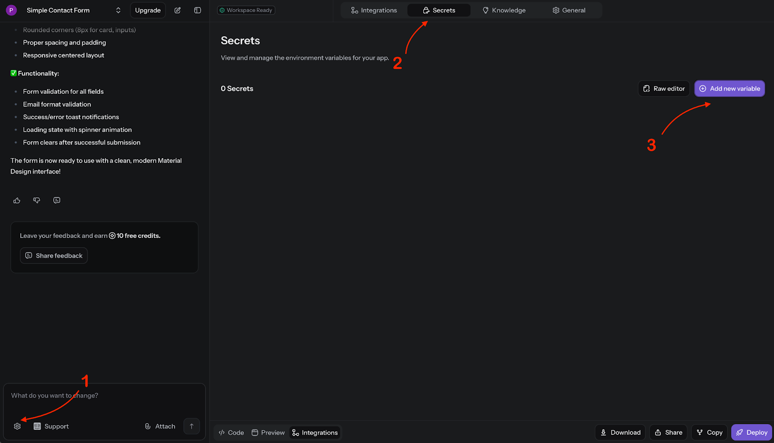Open the Code view
Image resolution: width=774 pixels, height=443 pixels.
coord(231,432)
